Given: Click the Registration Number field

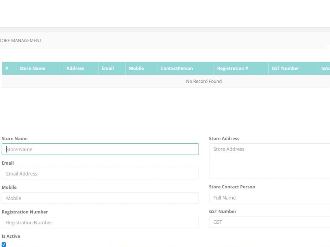Looking at the screenshot, I should click(100, 222).
